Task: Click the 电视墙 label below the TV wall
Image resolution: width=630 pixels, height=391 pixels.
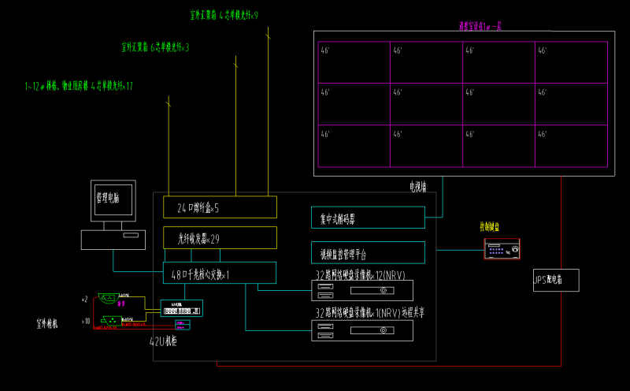Action: [417, 187]
